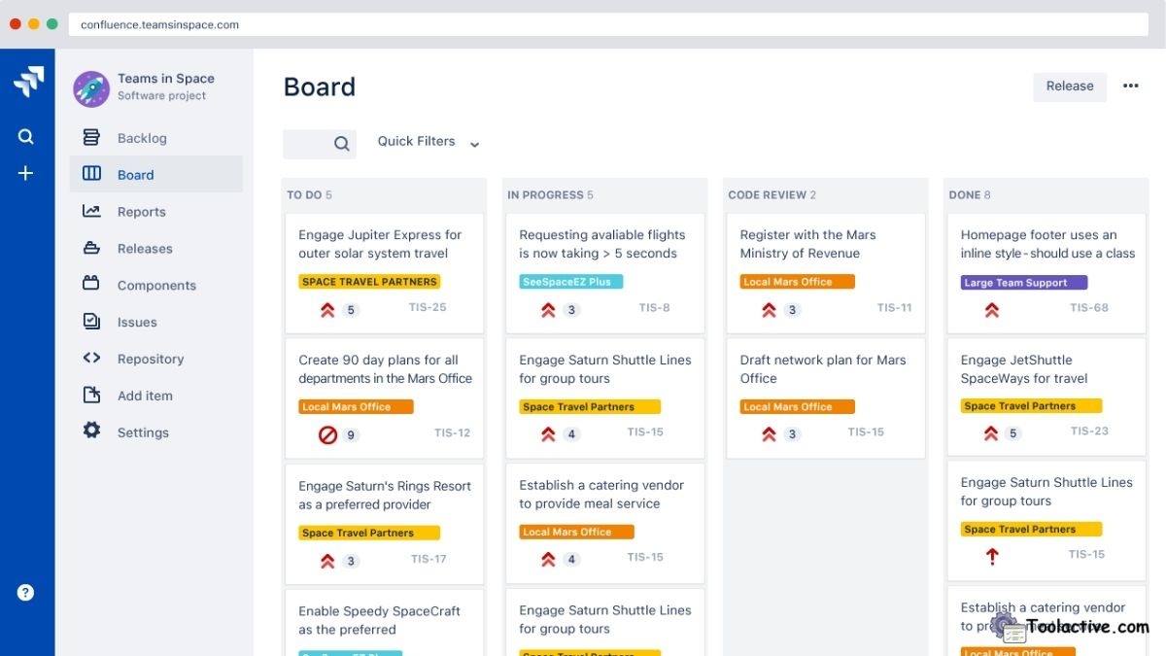Viewport: 1166px width, 656px height.
Task: Use Add item in the sidebar
Action: click(x=144, y=396)
